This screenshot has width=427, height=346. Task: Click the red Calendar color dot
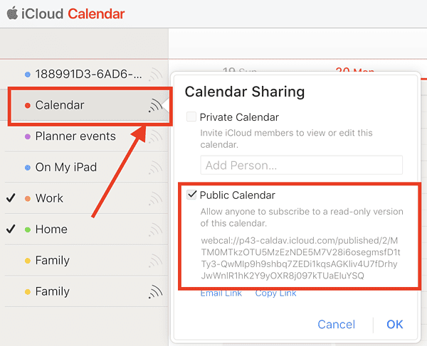[x=27, y=105]
